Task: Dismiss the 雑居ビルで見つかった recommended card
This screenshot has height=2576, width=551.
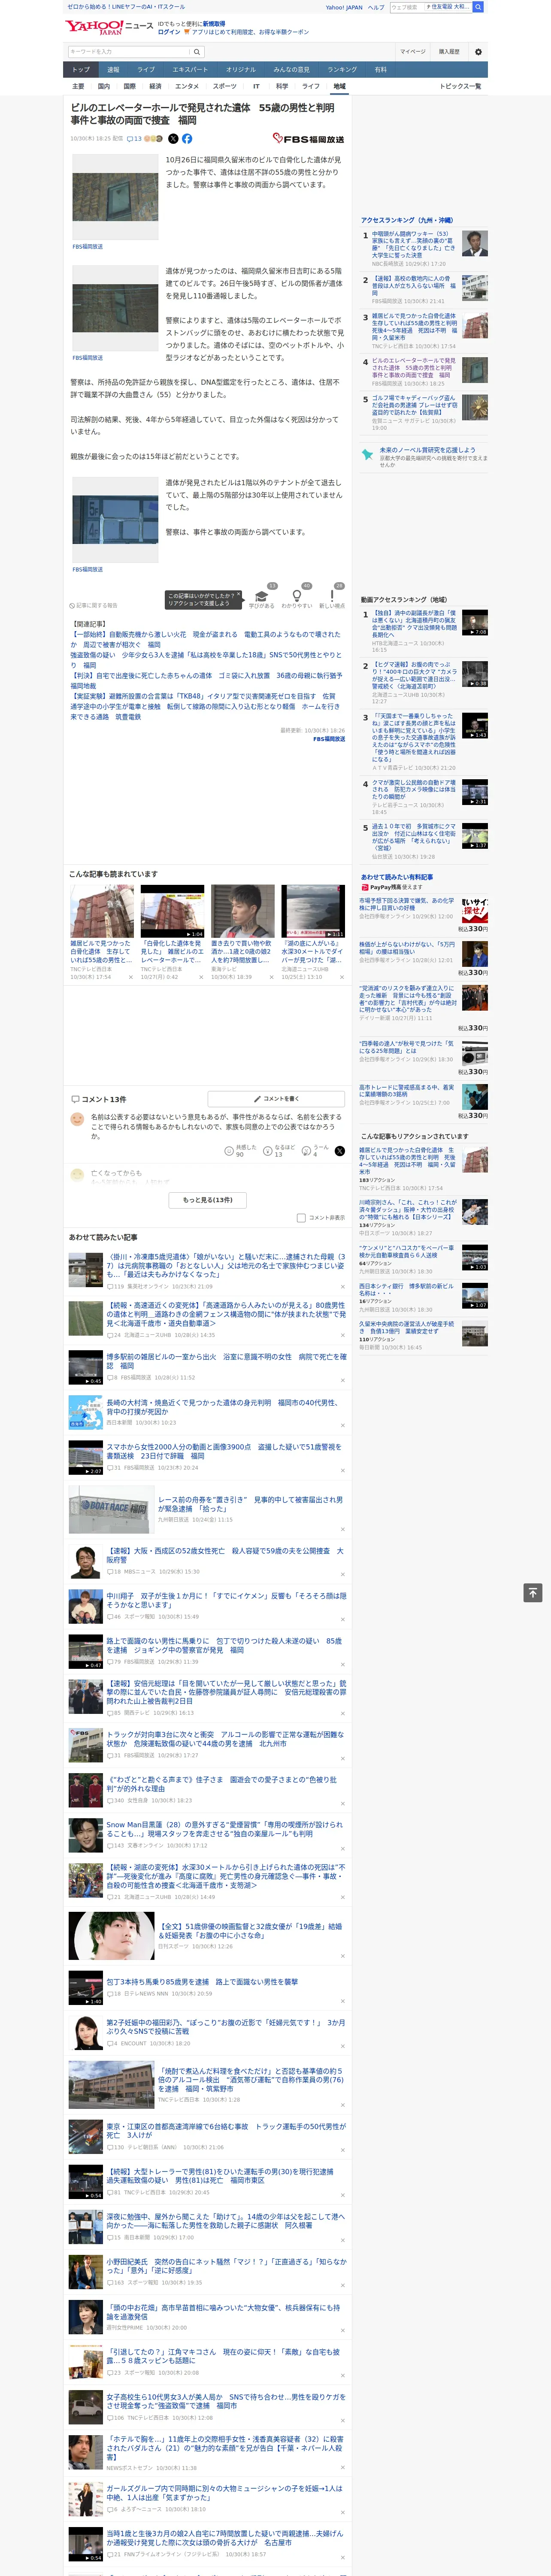Action: click(x=131, y=977)
